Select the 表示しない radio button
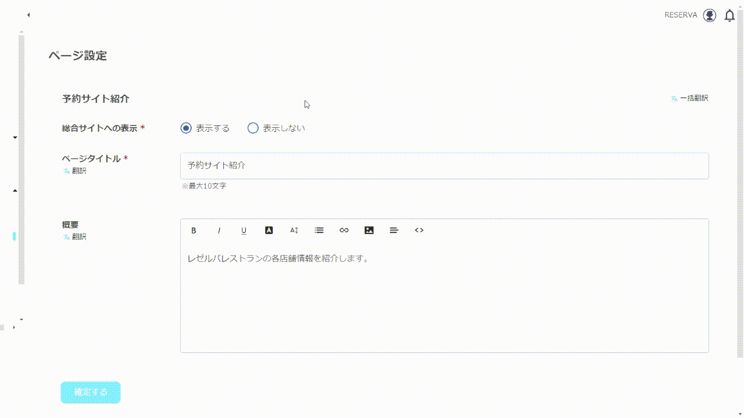The height and width of the screenshot is (418, 744). pos(253,128)
